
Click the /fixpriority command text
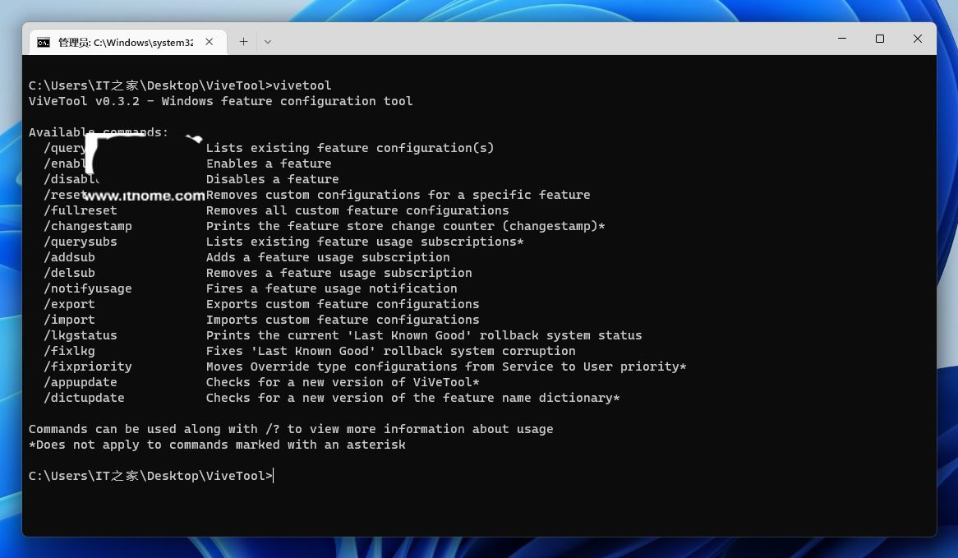[87, 367]
